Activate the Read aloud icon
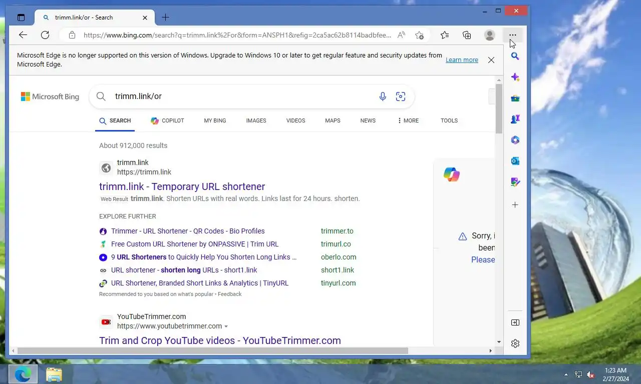 401,35
